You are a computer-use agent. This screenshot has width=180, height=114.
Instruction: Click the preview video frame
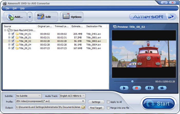tap(144, 54)
